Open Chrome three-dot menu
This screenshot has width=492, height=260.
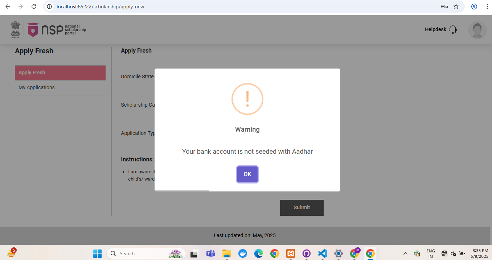(487, 7)
